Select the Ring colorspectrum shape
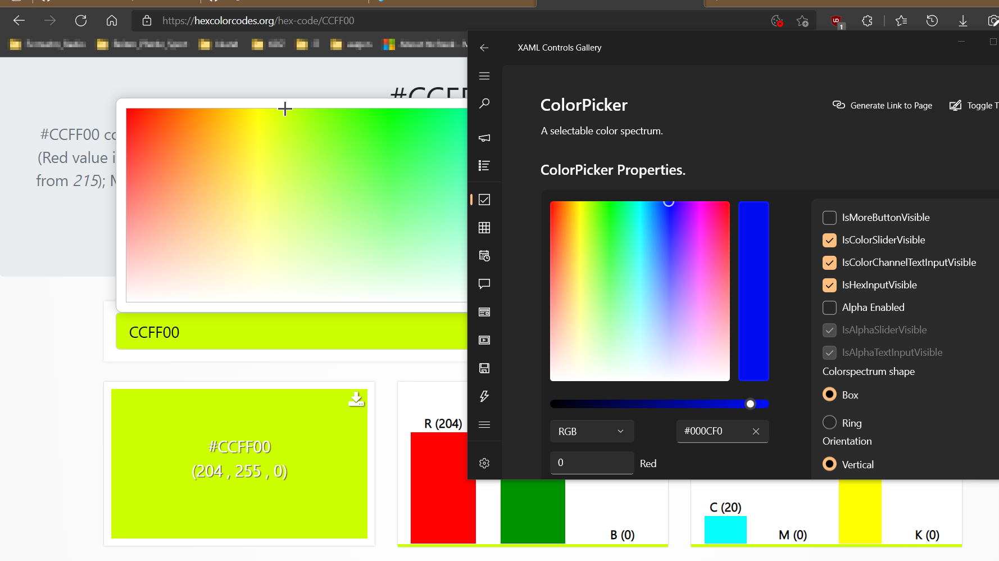999x561 pixels. click(x=829, y=422)
